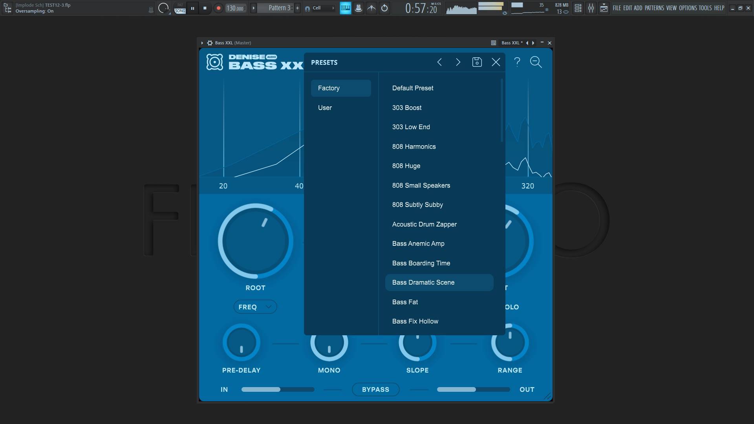Load the 303 Low End preset
Viewport: 754px width, 424px height.
(439, 127)
